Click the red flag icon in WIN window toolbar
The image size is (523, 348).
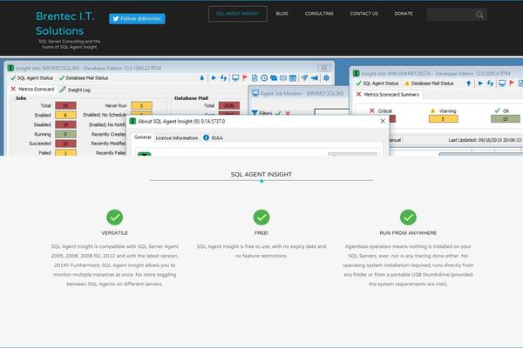512,84
